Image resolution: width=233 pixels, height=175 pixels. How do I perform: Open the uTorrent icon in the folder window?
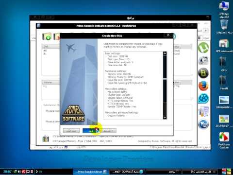click(203, 48)
